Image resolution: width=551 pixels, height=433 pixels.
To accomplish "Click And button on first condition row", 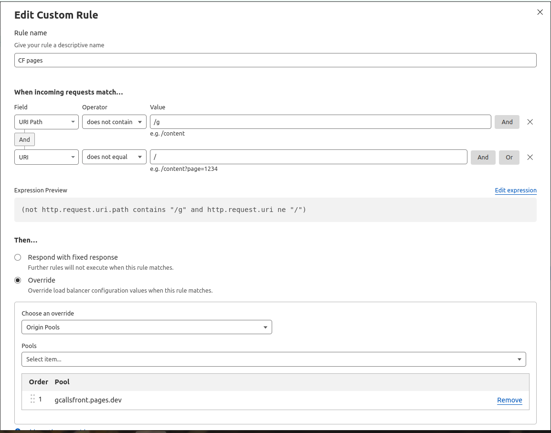I will pos(507,122).
